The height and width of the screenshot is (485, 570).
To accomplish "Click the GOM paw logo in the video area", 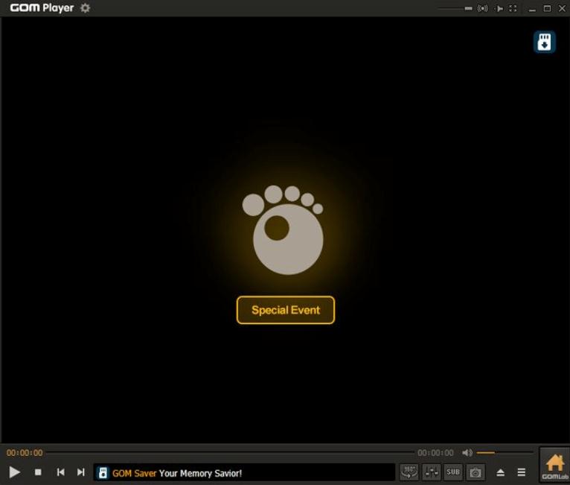I will point(284,230).
